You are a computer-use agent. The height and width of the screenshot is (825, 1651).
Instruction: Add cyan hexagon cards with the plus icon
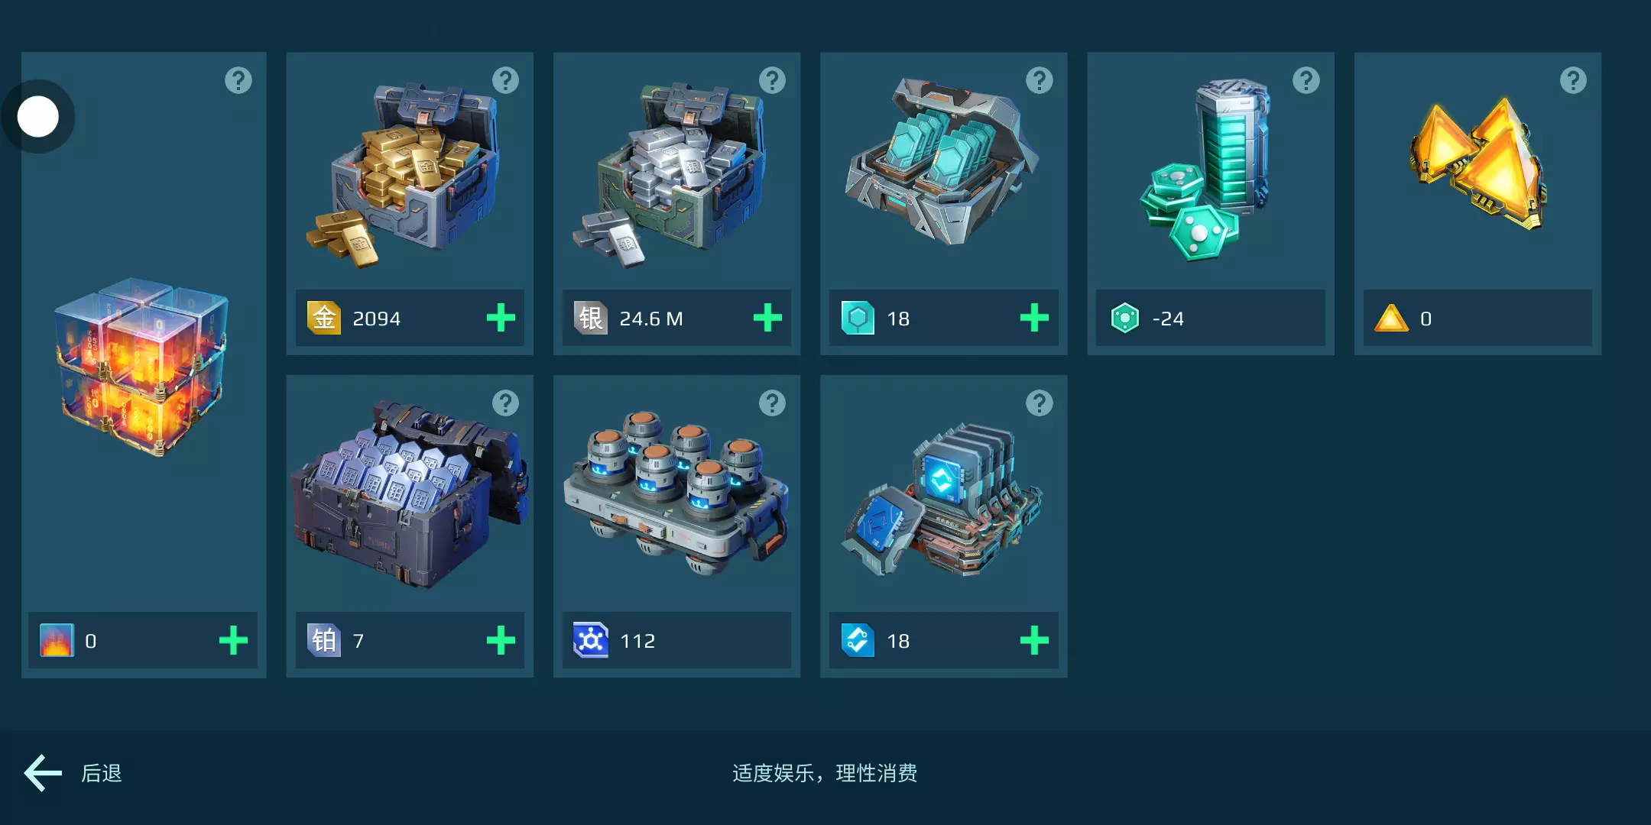coord(1034,318)
